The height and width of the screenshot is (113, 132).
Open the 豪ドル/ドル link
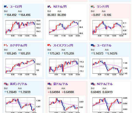tap(61, 84)
